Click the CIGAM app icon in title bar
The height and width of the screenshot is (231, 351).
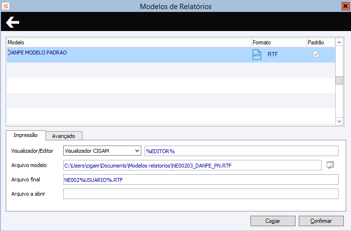point(6,6)
